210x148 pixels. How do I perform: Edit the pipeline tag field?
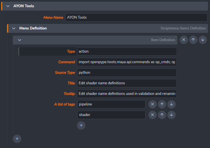pyautogui.click(x=111, y=104)
